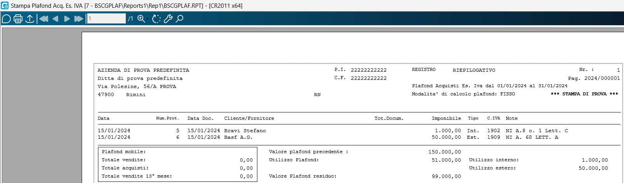Click the zoom magnifier with plus
Screen dimensions: 624x183
(x=141, y=19)
